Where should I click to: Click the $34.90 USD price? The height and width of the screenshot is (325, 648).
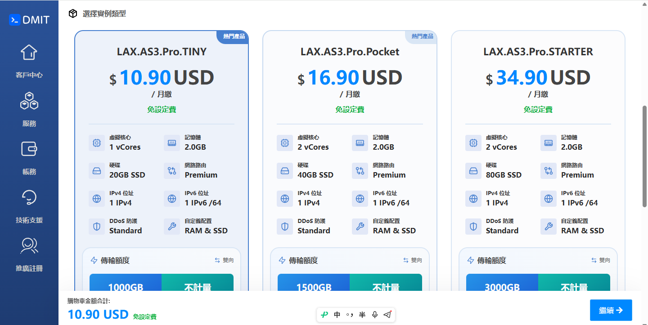coord(538,78)
